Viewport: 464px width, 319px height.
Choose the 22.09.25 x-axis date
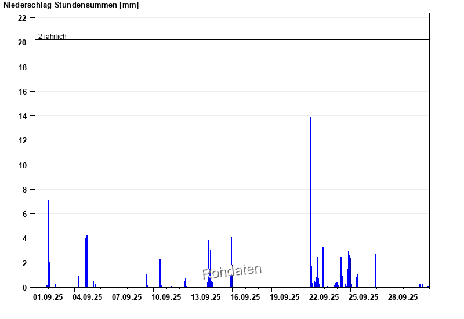coord(324,297)
